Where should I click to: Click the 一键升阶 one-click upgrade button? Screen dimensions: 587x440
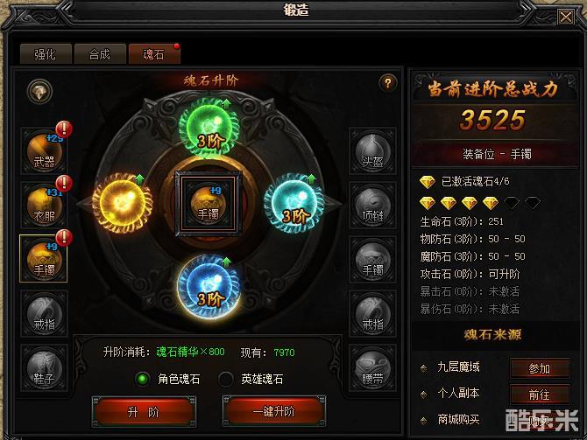(x=274, y=412)
